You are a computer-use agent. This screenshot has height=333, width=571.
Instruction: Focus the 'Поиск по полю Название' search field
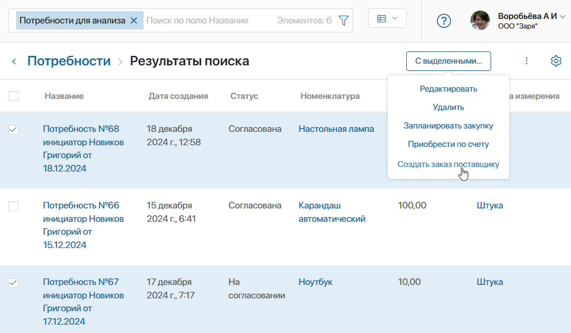pos(207,21)
